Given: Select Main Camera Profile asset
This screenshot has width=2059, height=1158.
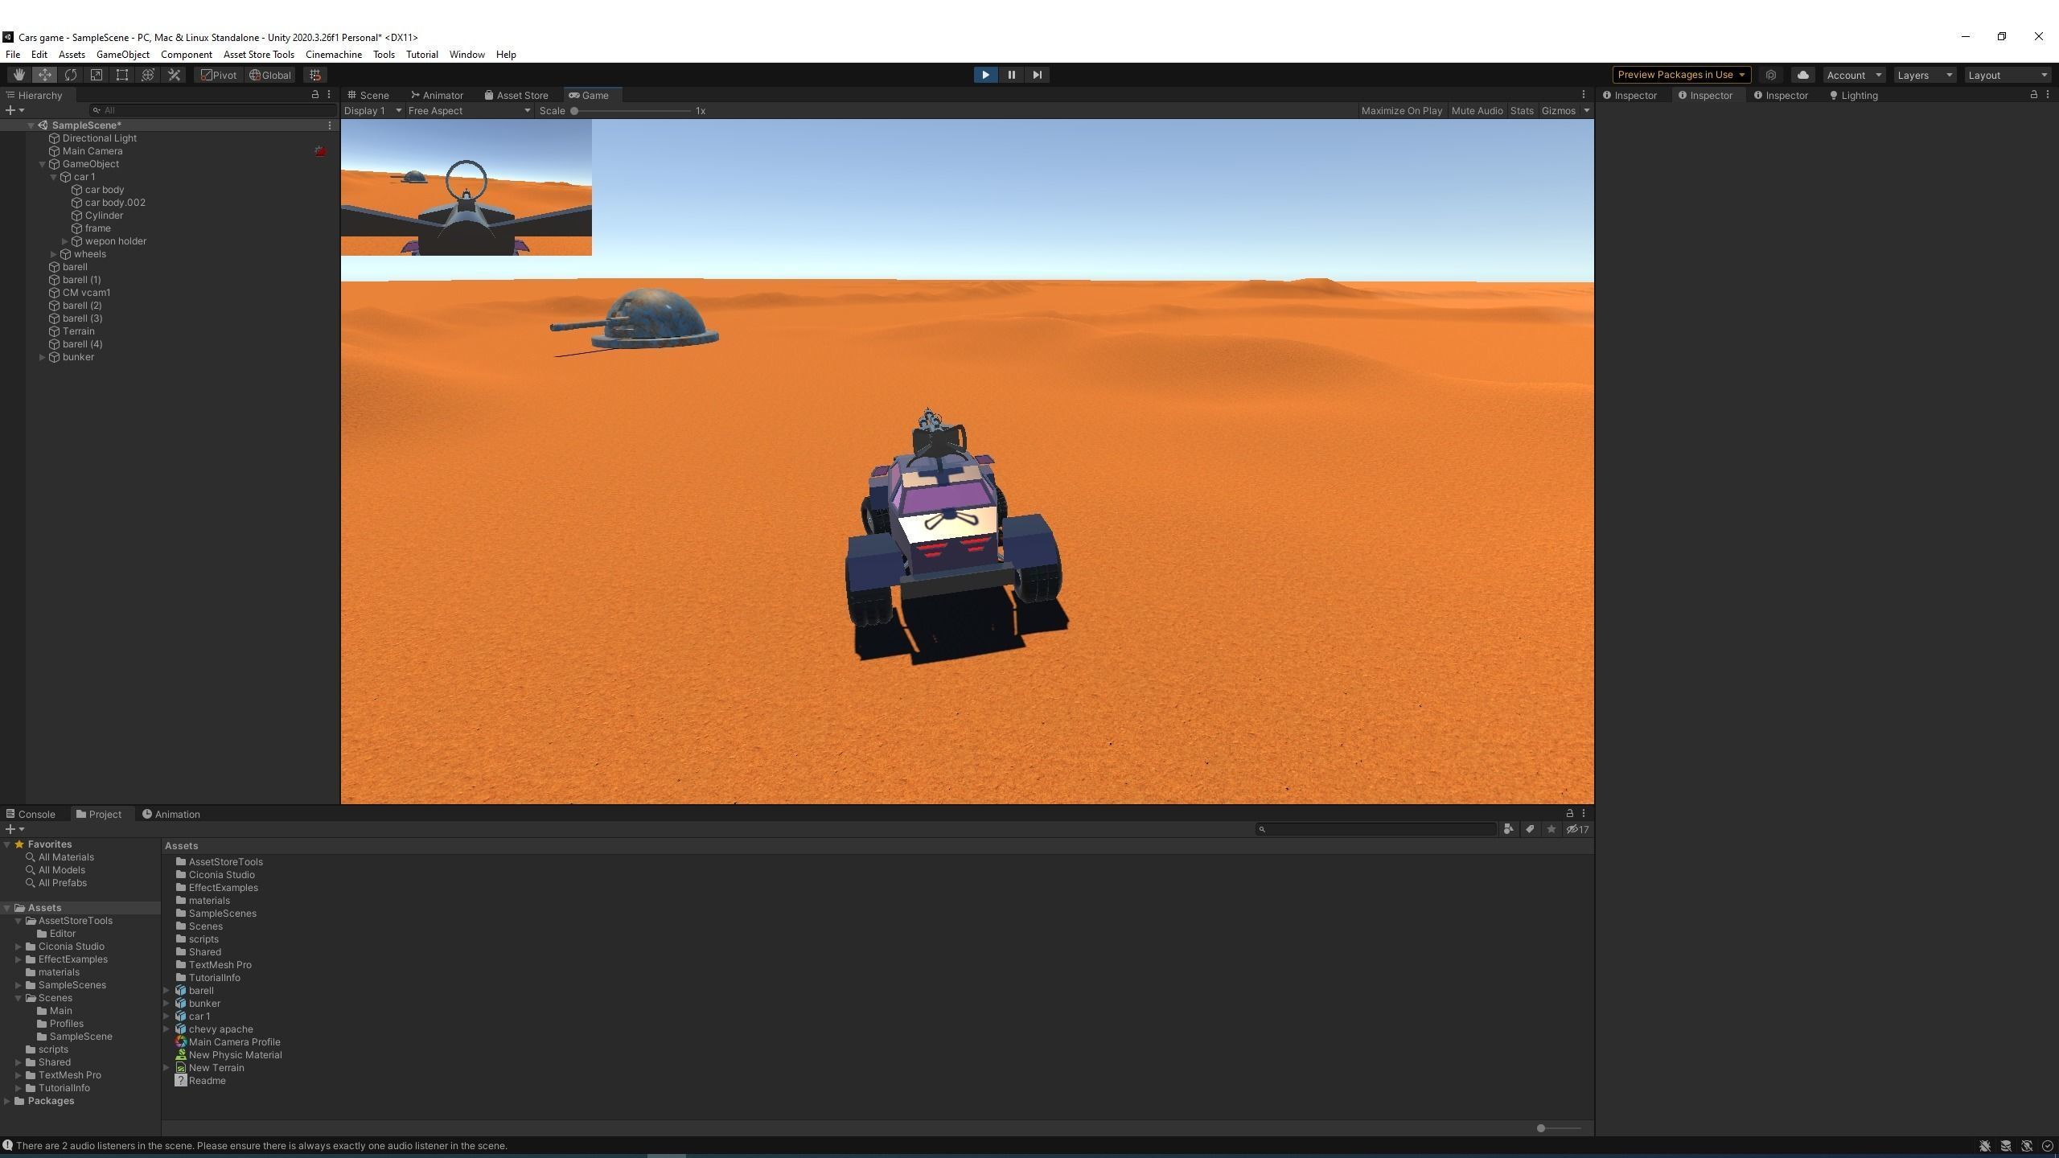Looking at the screenshot, I should tap(234, 1042).
